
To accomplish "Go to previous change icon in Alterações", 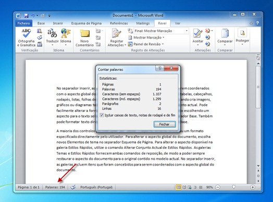I will (207, 37).
